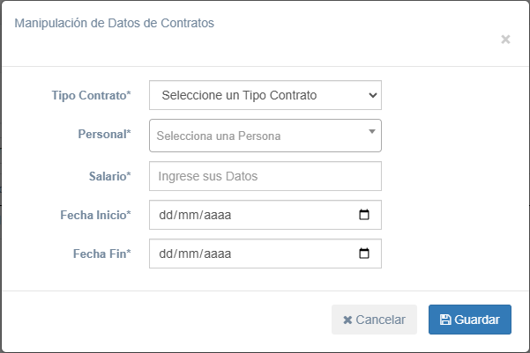This screenshot has height=353, width=530.
Task: Focus the Salario input field
Action: (x=265, y=176)
